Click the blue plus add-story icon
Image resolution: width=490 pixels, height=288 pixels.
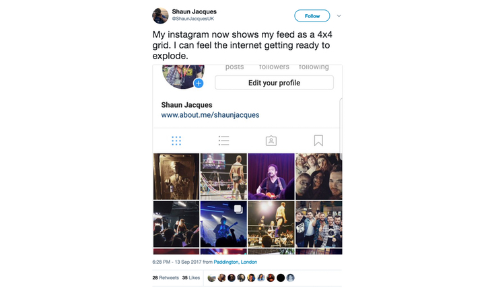pos(199,83)
